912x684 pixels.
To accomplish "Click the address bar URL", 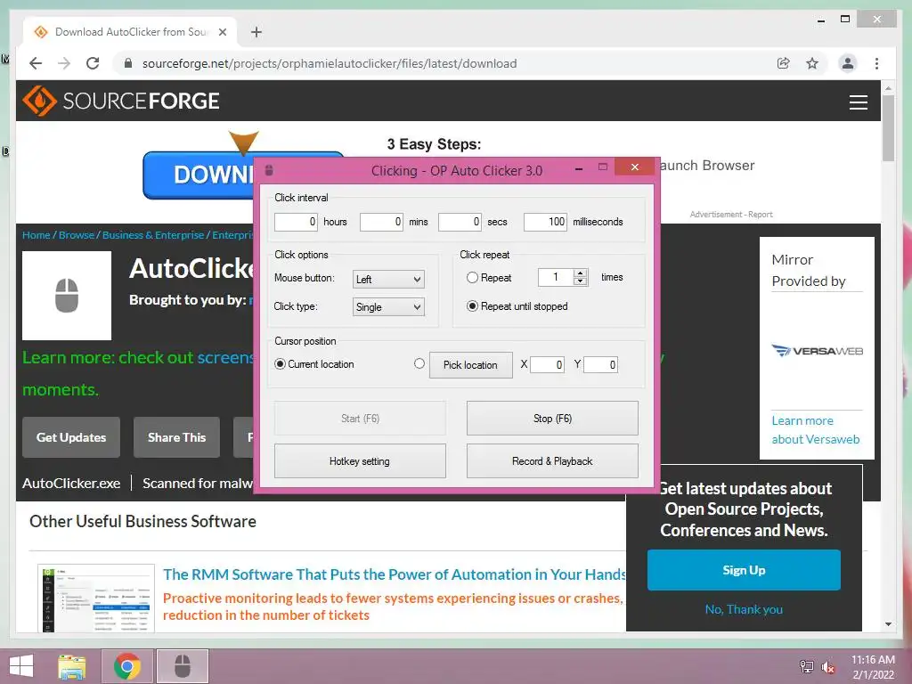I will [330, 63].
